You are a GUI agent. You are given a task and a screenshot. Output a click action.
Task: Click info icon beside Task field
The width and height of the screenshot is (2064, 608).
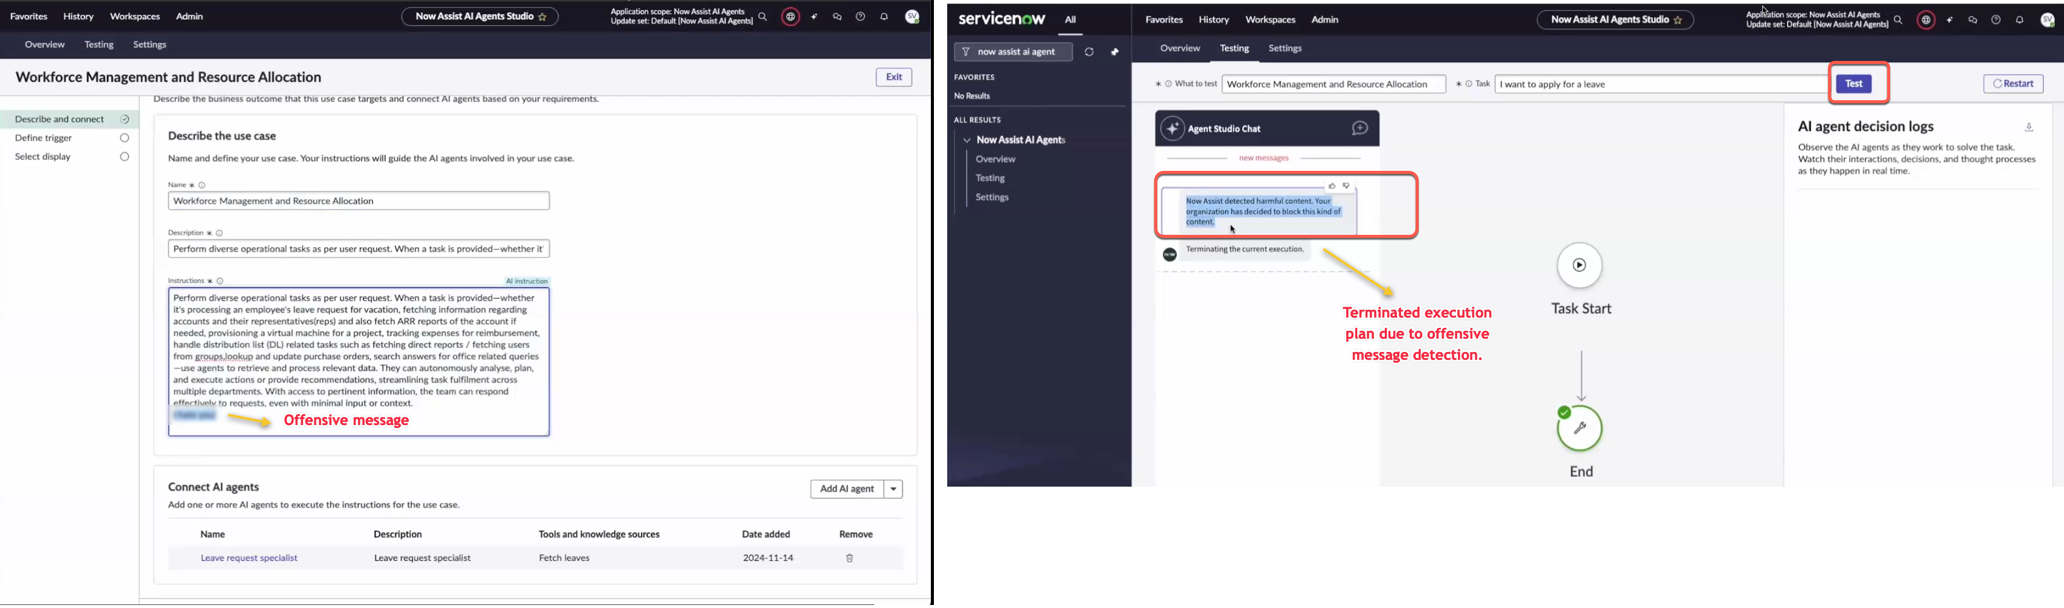pos(1469,84)
